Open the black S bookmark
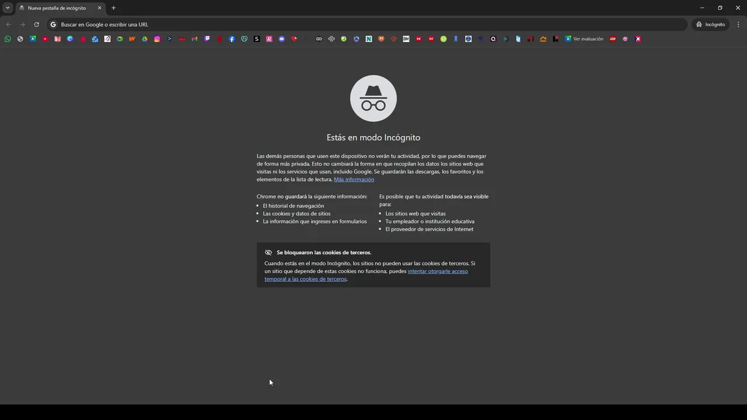This screenshot has height=420, width=747. point(257,39)
